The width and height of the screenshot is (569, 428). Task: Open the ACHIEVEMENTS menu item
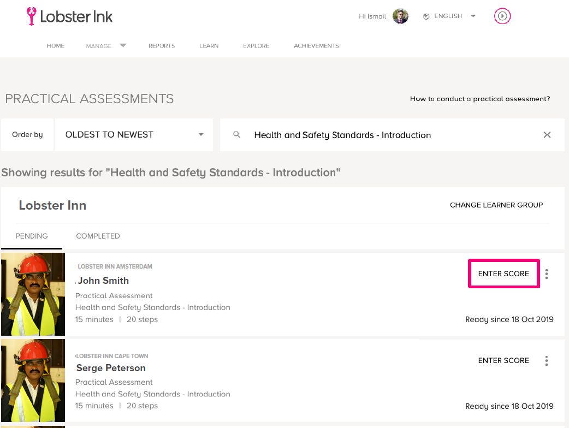click(316, 46)
